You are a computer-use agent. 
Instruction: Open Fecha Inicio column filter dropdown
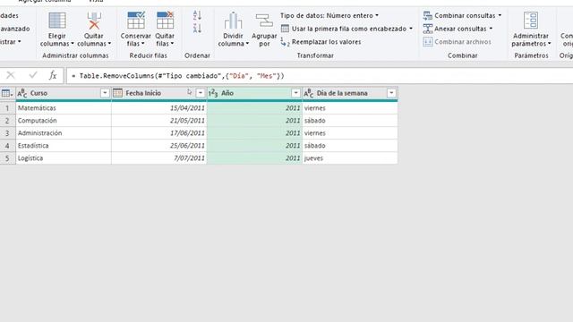point(201,93)
